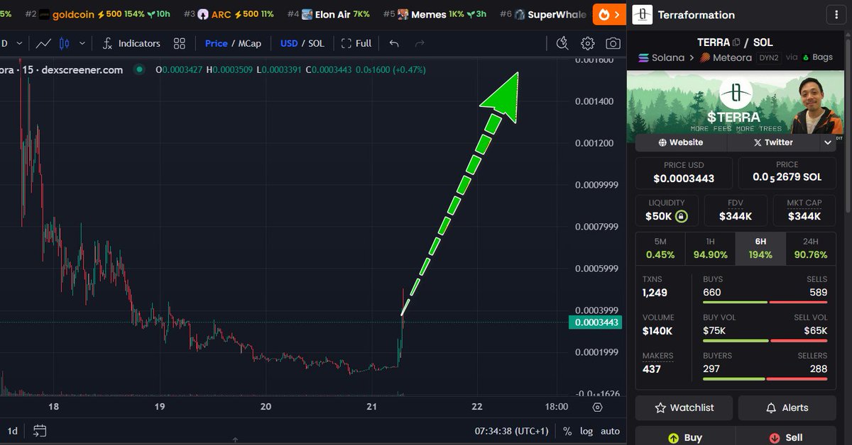Open the quick search lightning icon
This screenshot has height=445, width=852.
pyautogui.click(x=563, y=43)
